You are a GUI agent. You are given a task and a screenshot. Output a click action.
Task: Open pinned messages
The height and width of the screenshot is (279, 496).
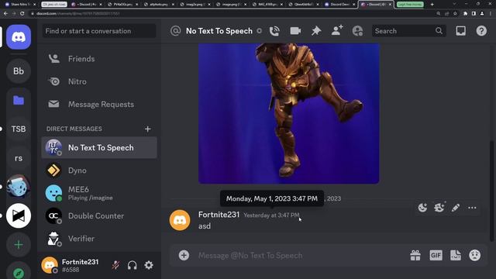316,31
